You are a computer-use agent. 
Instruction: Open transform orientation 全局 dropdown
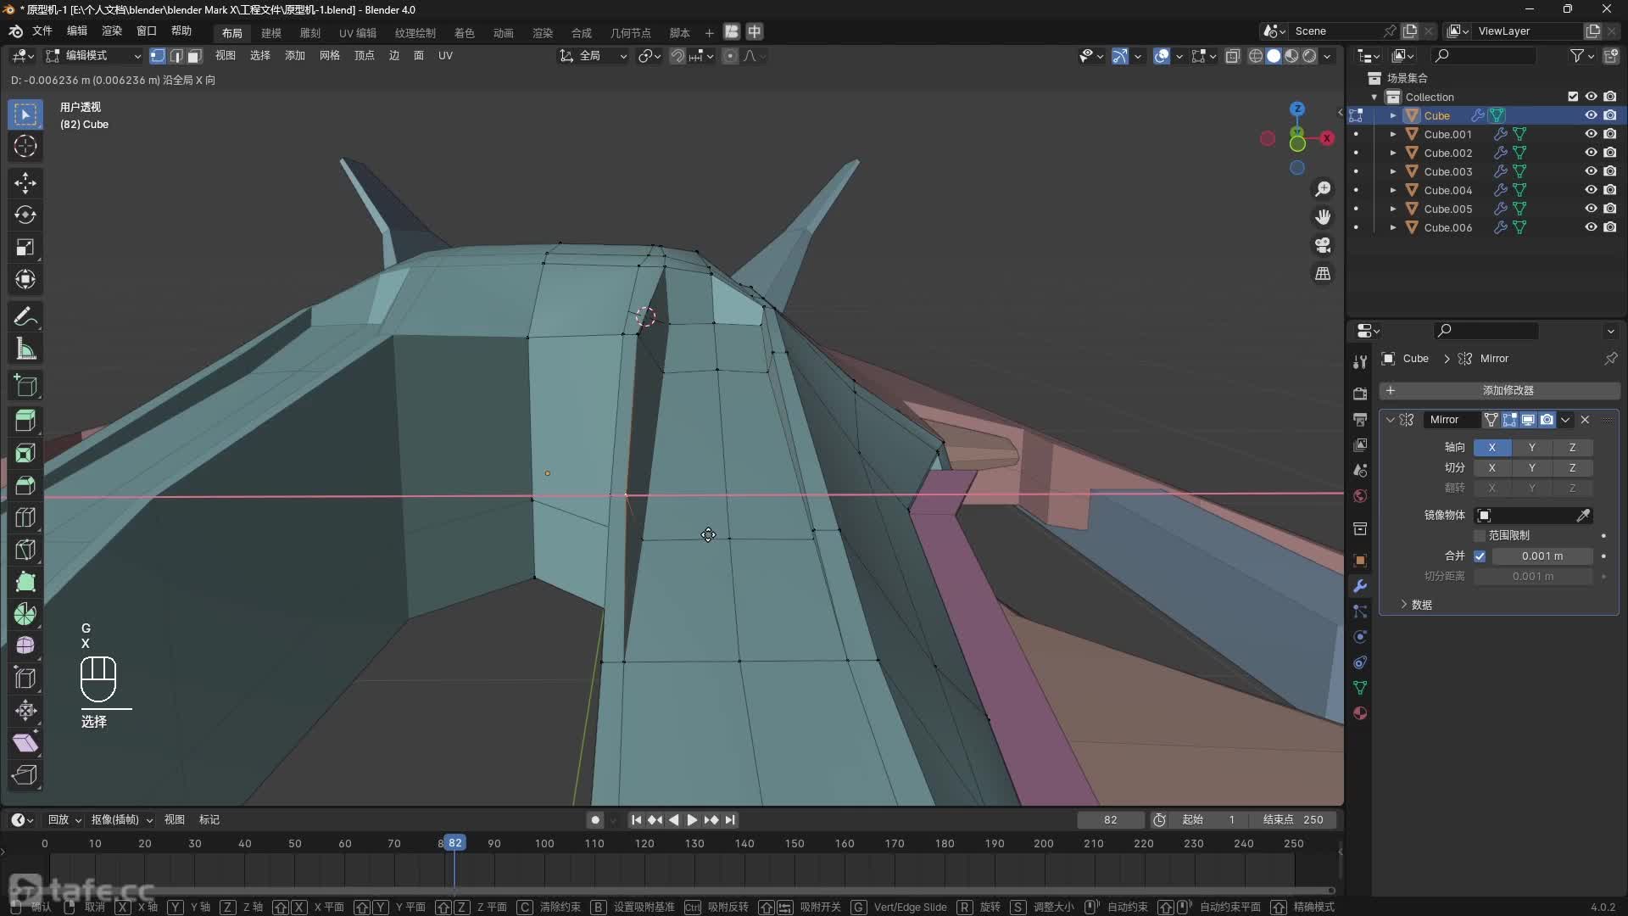click(594, 56)
